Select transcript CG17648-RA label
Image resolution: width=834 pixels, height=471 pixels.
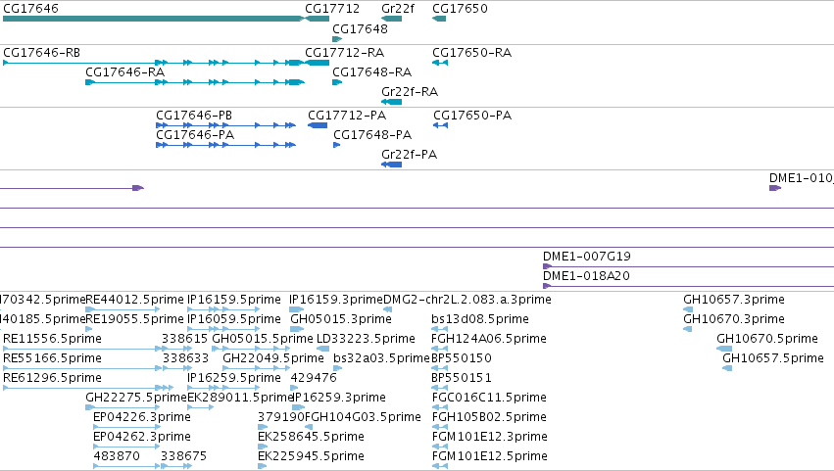pos(372,72)
